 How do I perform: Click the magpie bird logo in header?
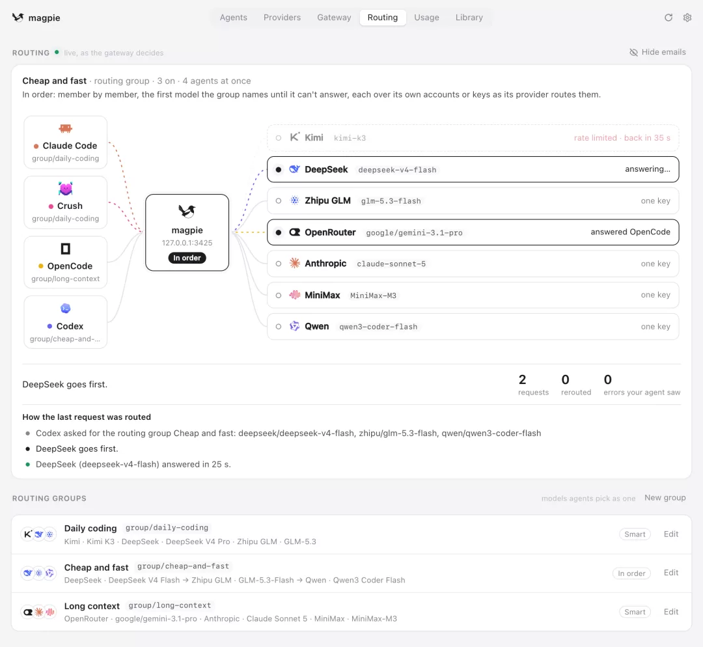[x=18, y=18]
